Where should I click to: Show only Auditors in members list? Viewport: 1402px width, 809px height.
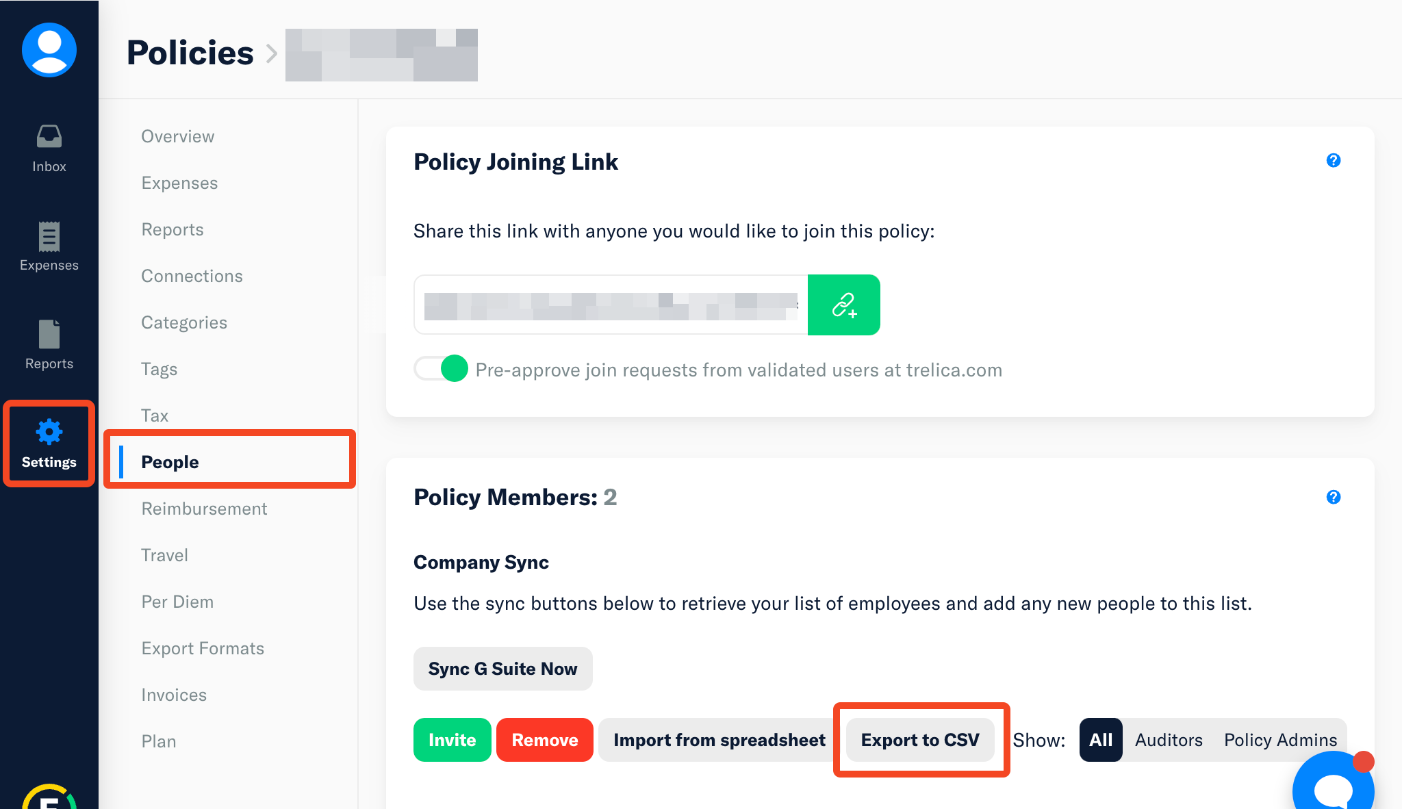click(x=1169, y=740)
